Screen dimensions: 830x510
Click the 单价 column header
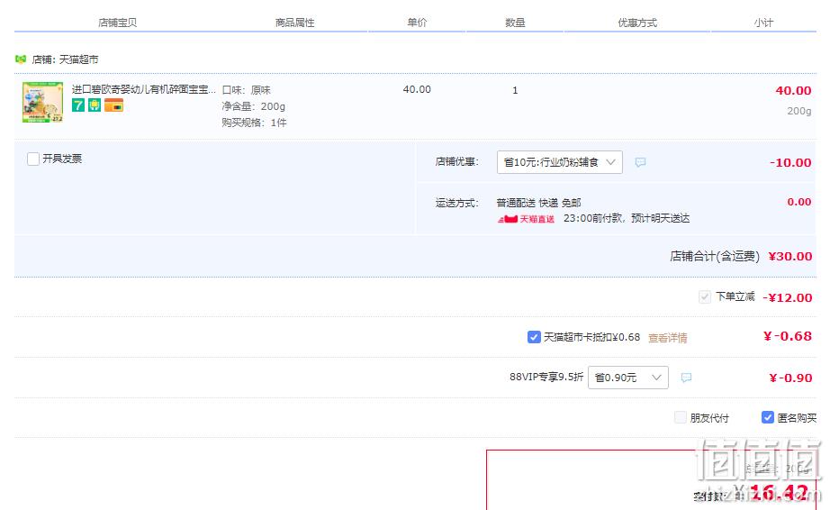(417, 23)
